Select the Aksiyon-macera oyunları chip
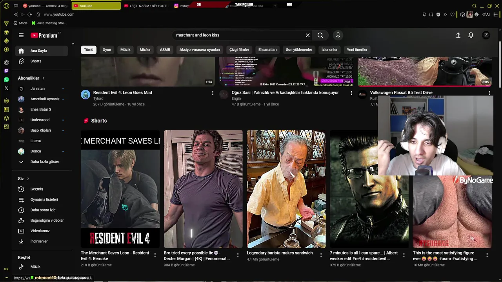 click(x=200, y=50)
